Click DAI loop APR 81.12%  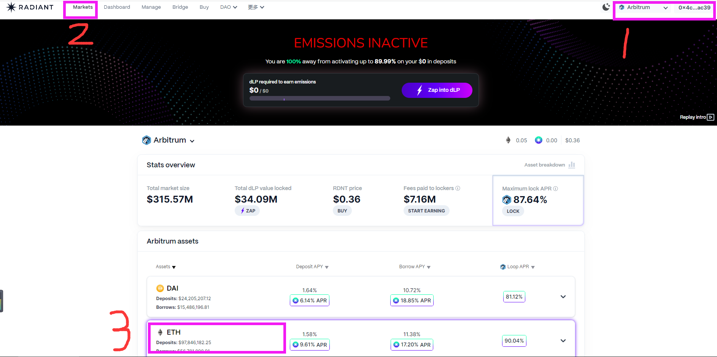pyautogui.click(x=514, y=297)
